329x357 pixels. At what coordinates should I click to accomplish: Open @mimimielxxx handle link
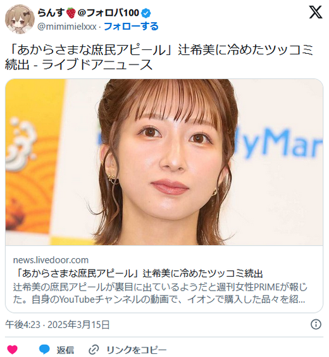tap(67, 27)
